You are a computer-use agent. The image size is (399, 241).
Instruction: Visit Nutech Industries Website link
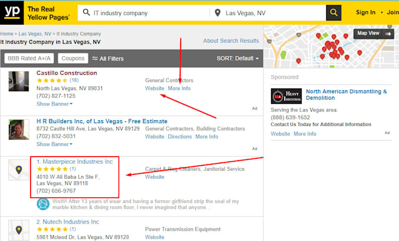pos(154,237)
